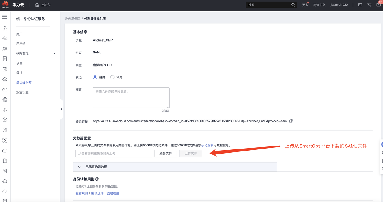Open the shopping cart icon
This screenshot has width=383, height=202.
tap(369, 5)
